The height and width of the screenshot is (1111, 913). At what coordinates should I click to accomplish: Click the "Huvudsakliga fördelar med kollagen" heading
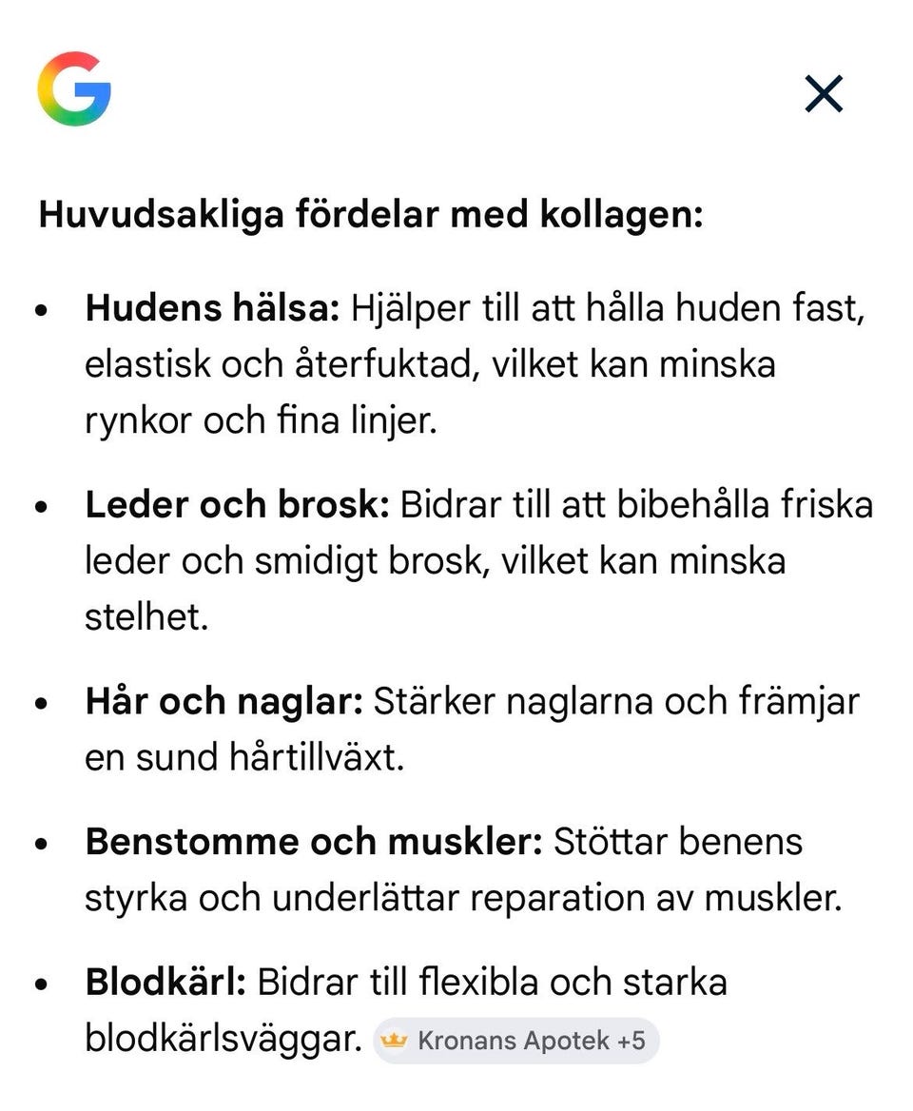pyautogui.click(x=371, y=215)
